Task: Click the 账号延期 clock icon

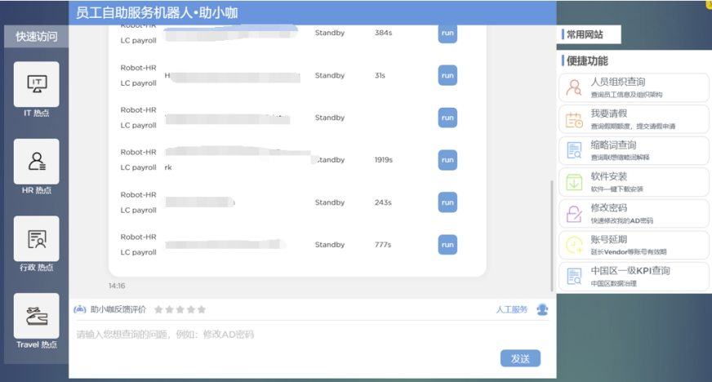Action: (x=574, y=245)
